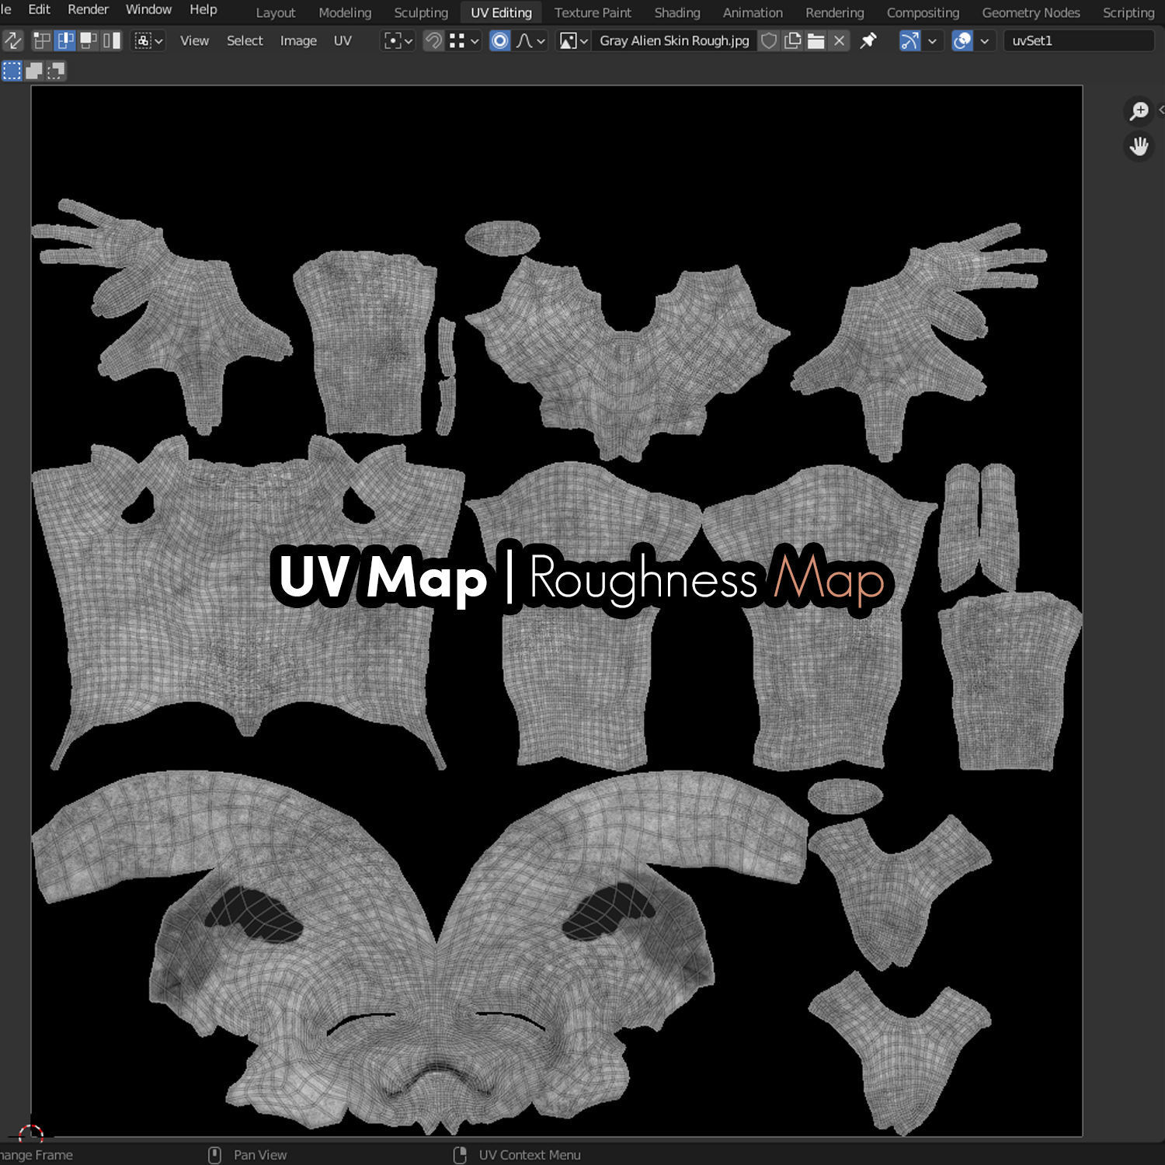1165x1165 pixels.
Task: Browse linked images dropdown
Action: pos(574,40)
